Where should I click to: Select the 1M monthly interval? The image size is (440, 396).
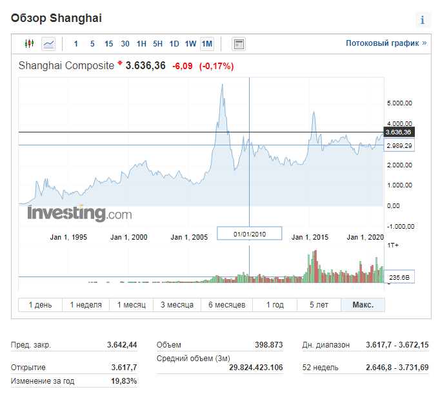tap(206, 44)
